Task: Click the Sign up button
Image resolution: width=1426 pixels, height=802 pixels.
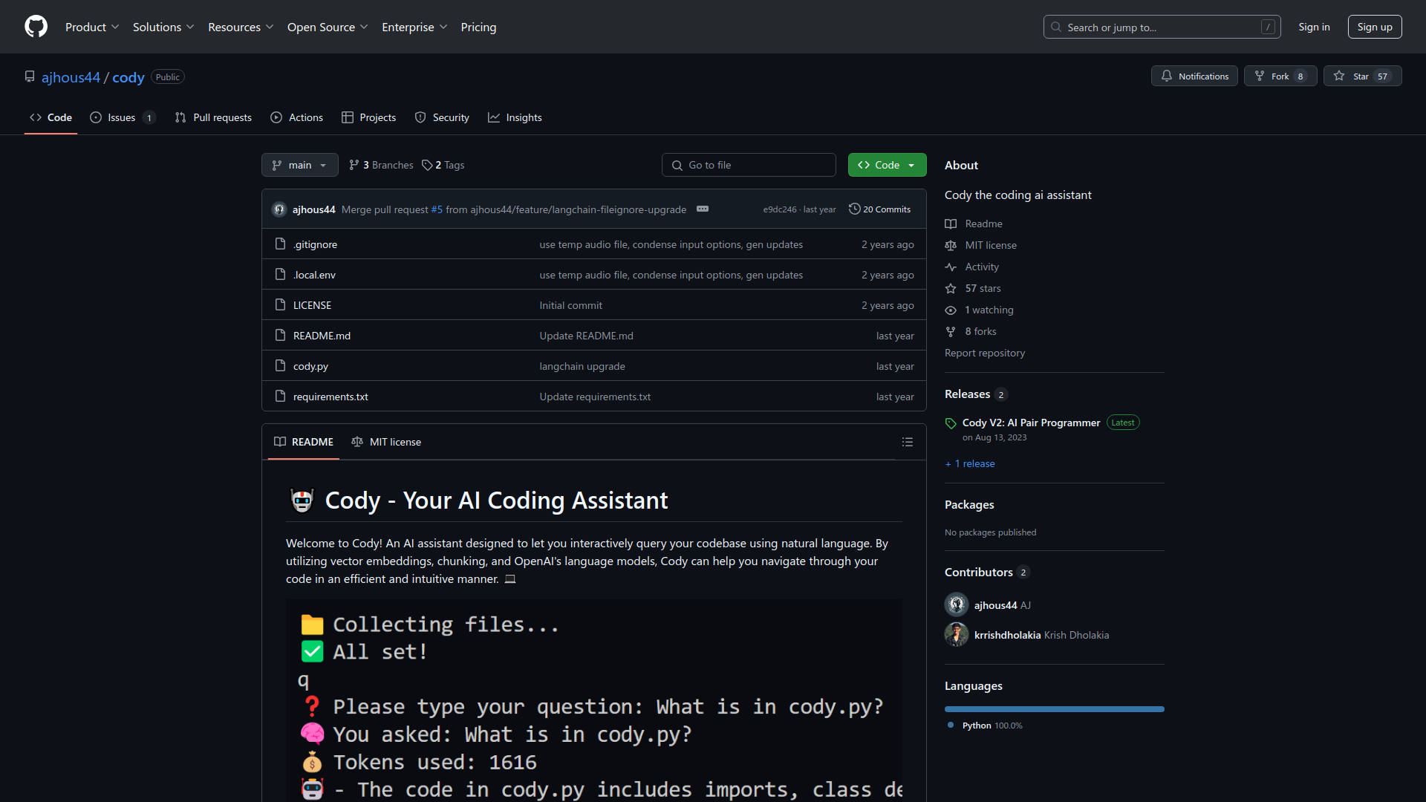Action: point(1374,27)
